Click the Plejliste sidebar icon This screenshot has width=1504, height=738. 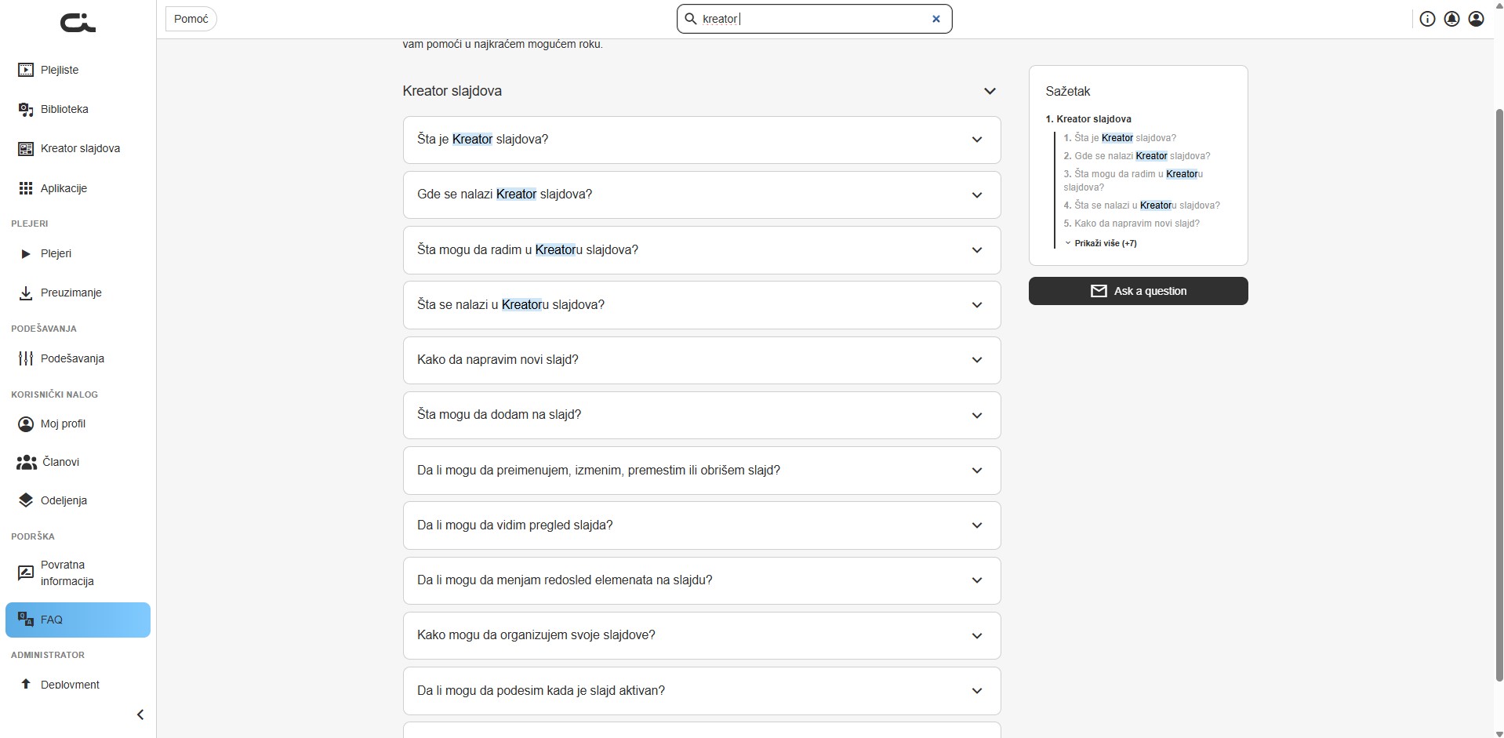(x=26, y=70)
